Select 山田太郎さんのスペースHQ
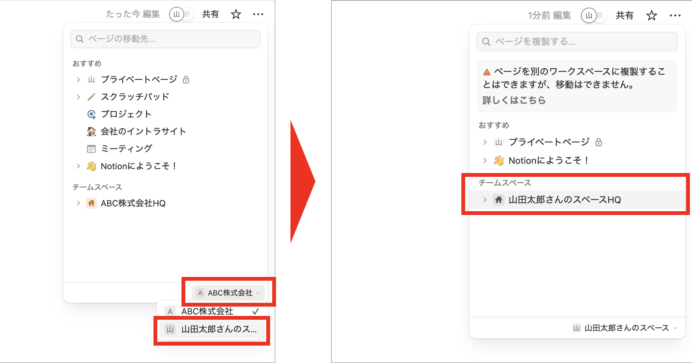The width and height of the screenshot is (692, 363). pyautogui.click(x=565, y=200)
